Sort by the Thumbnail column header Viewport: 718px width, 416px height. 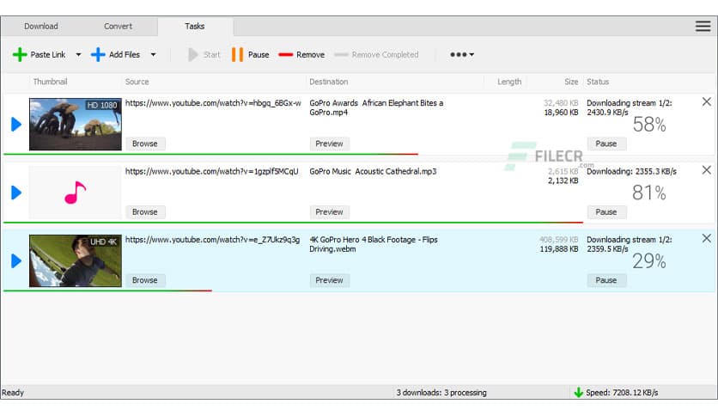point(51,82)
